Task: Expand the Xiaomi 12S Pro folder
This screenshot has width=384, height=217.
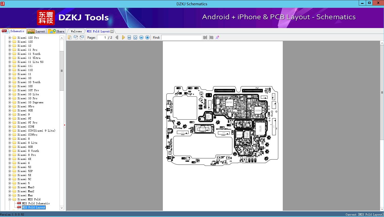Action: pyautogui.click(x=10, y=38)
